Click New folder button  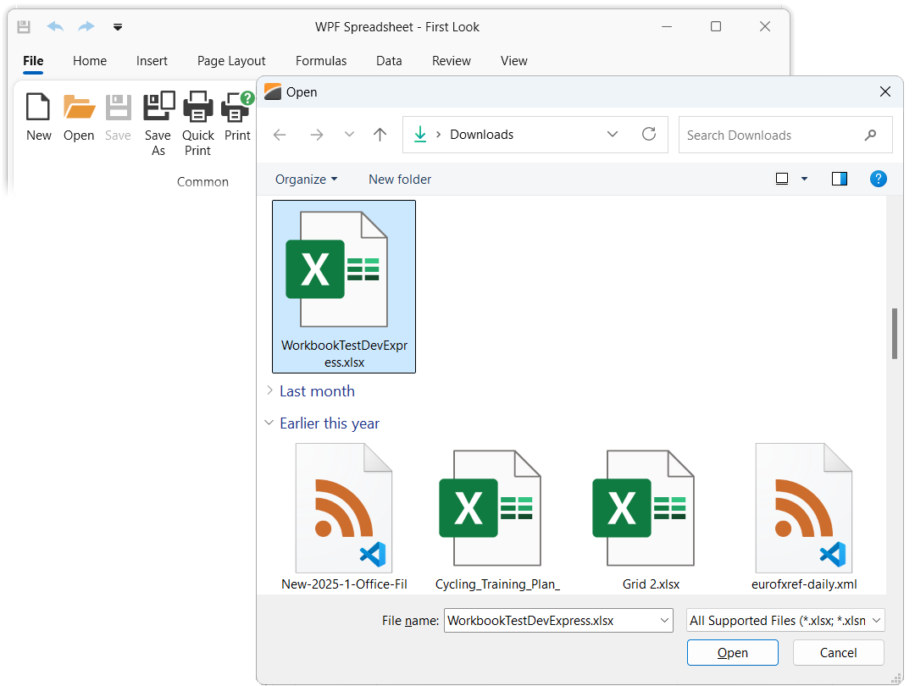coord(400,179)
